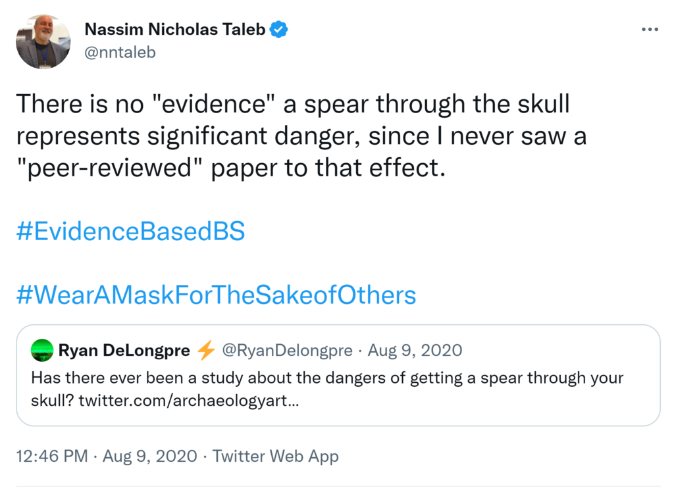Follow the #WearAMaskForTheSakeofOthers hashtag link
The width and height of the screenshot is (674, 500).
pyautogui.click(x=215, y=294)
